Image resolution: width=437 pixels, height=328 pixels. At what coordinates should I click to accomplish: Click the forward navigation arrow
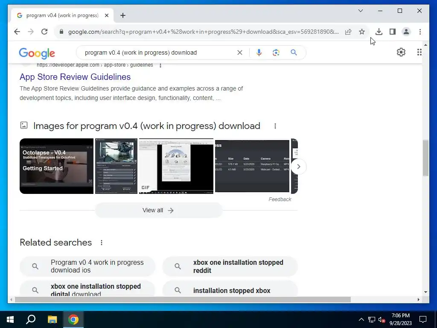(x=31, y=32)
